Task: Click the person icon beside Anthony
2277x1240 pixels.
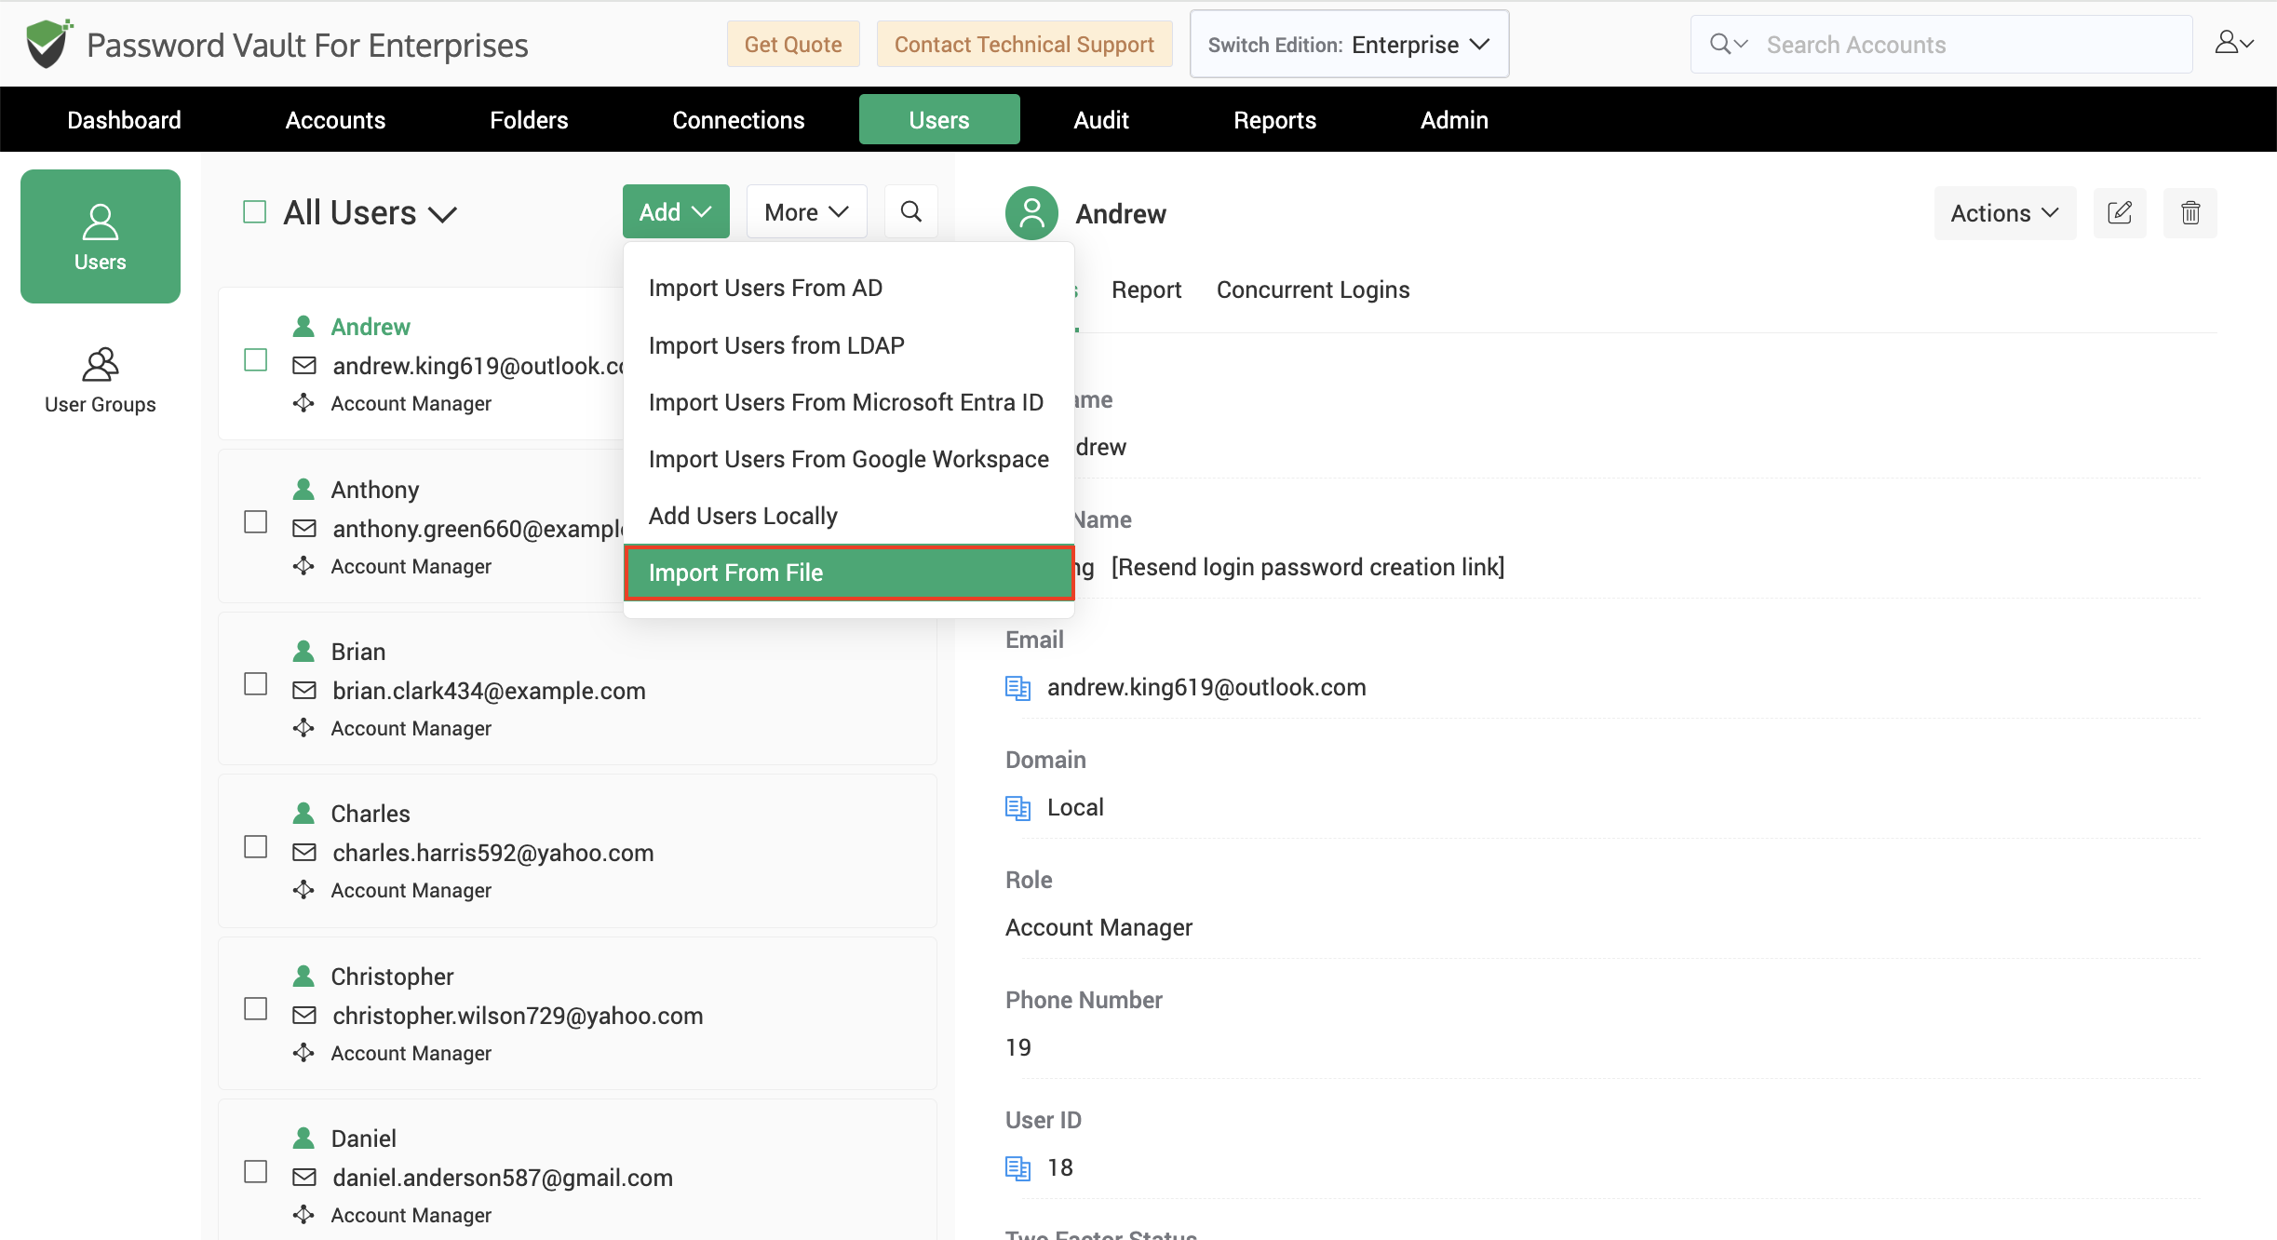Action: click(303, 489)
